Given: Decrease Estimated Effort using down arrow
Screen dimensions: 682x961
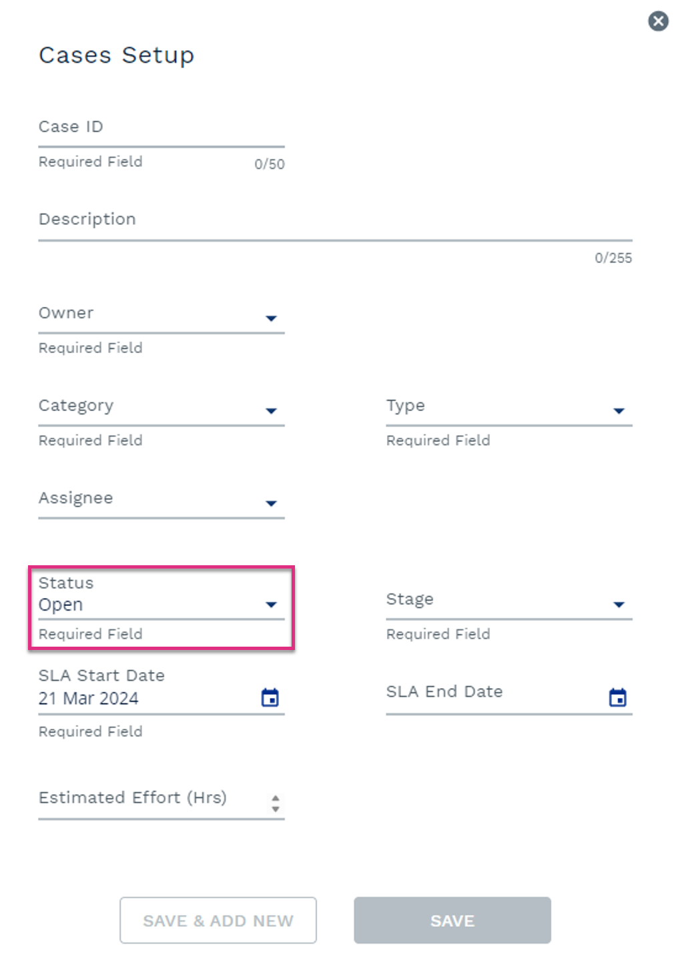Looking at the screenshot, I should point(276,809).
